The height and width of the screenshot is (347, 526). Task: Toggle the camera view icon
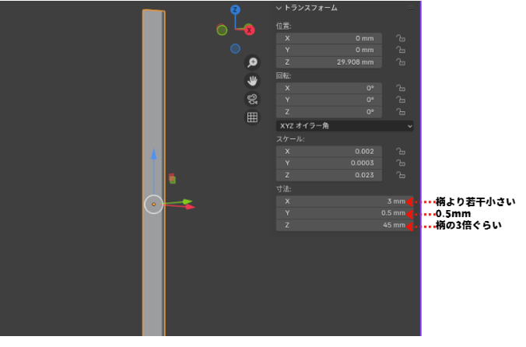[252, 99]
